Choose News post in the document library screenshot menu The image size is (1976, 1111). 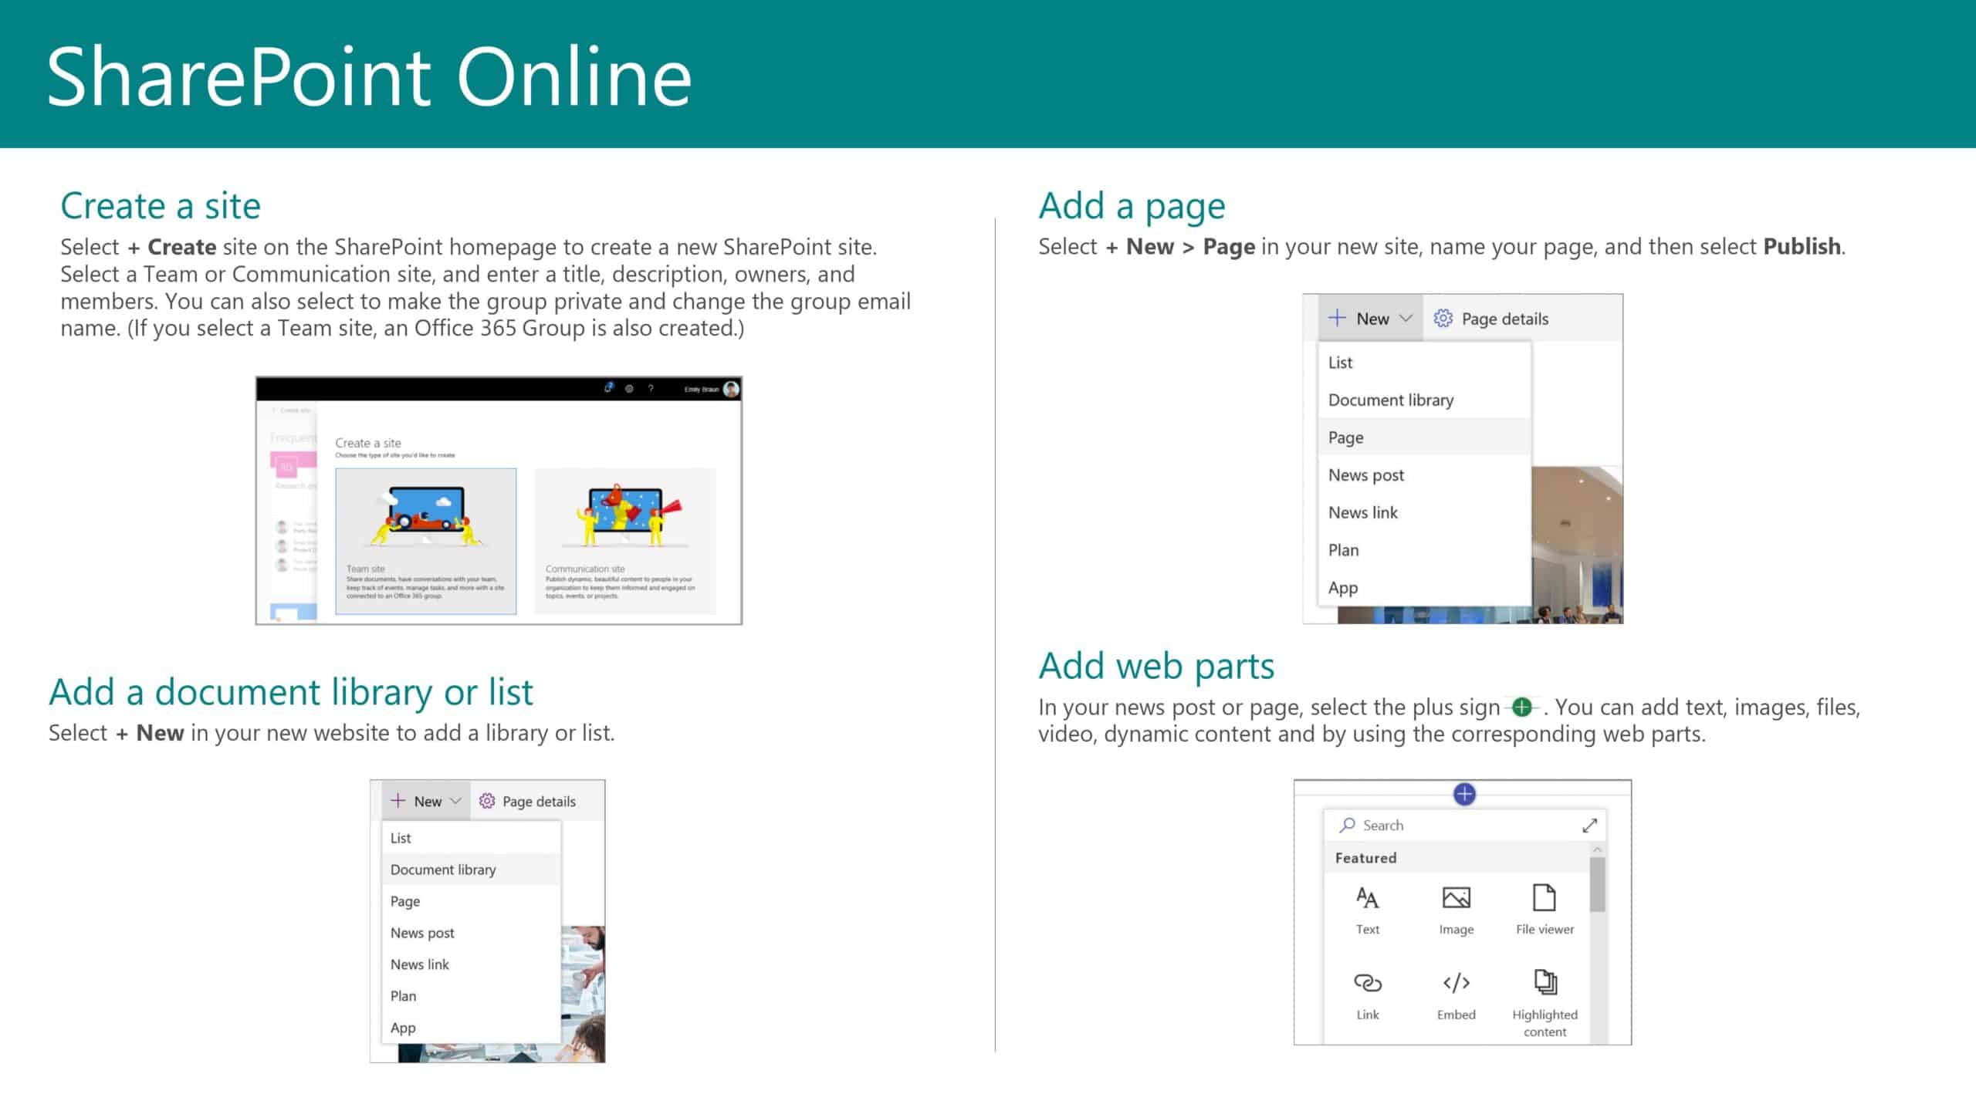471,933
